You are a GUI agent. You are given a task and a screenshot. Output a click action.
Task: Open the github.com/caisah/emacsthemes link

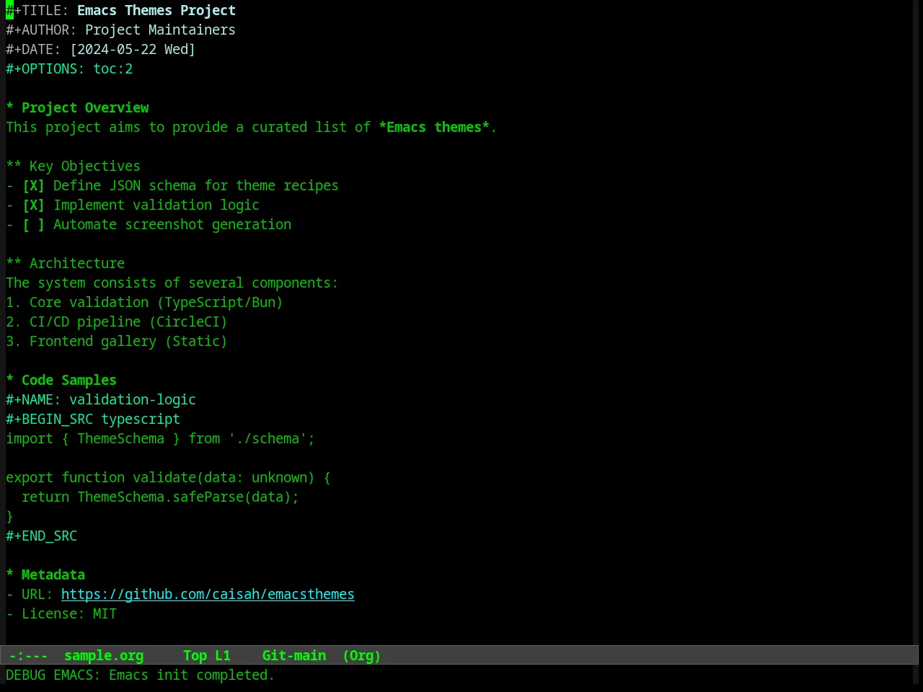pos(208,595)
